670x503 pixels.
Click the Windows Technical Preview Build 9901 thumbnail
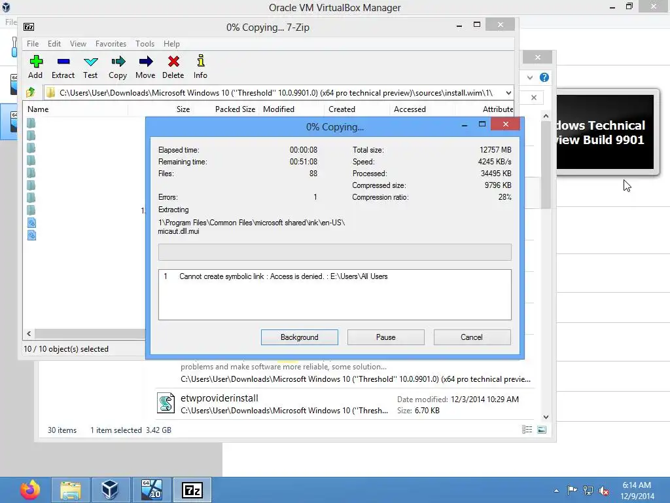pyautogui.click(x=605, y=132)
